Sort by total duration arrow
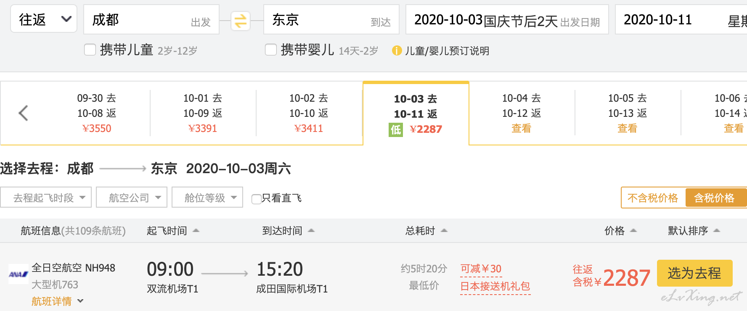This screenshot has height=311, width=747. tap(444, 230)
